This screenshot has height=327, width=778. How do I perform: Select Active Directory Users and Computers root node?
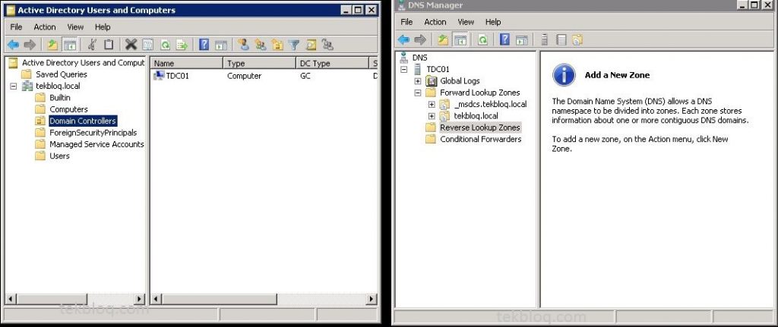pos(84,63)
